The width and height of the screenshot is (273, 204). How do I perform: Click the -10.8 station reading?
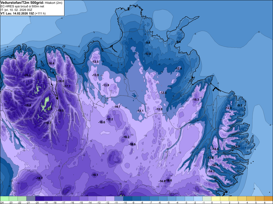coord(147,54)
